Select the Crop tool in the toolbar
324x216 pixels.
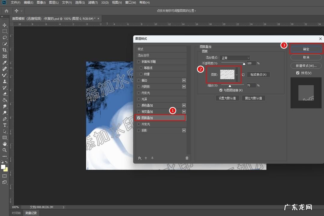[4, 50]
